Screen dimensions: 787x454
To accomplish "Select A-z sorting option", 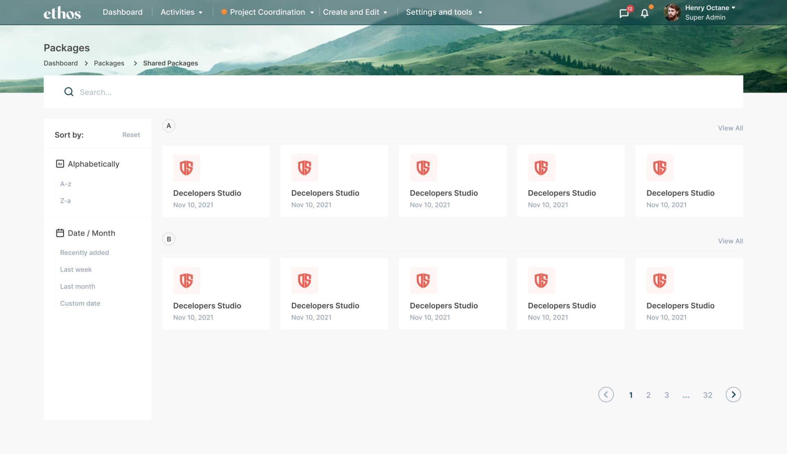I will (x=66, y=184).
